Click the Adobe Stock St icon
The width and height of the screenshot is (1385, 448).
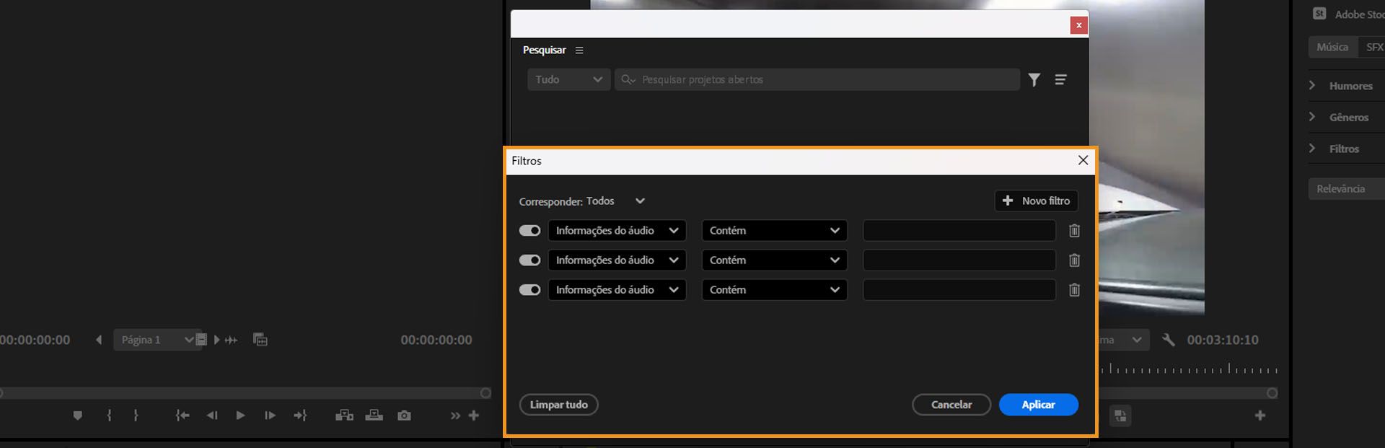tap(1319, 14)
